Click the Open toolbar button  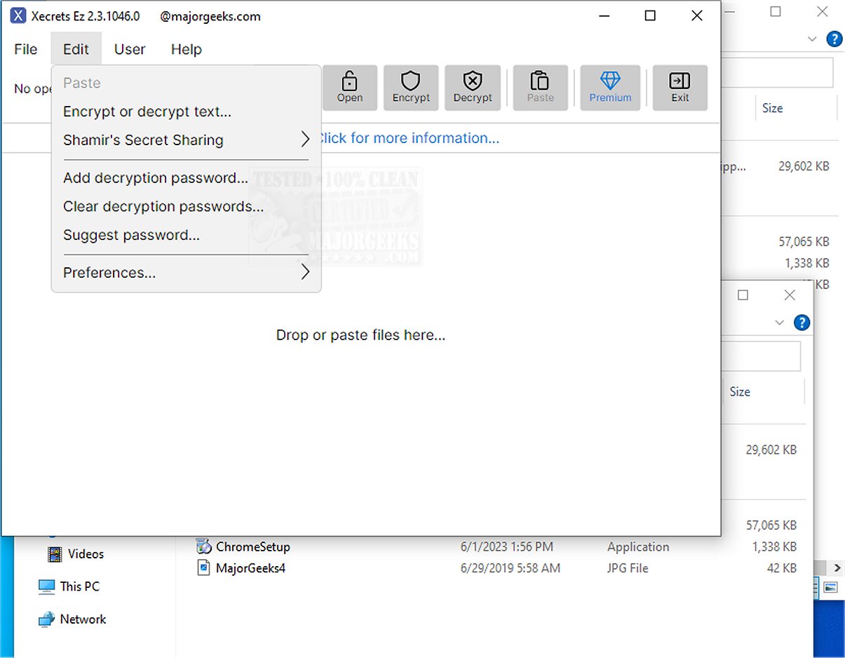click(349, 88)
